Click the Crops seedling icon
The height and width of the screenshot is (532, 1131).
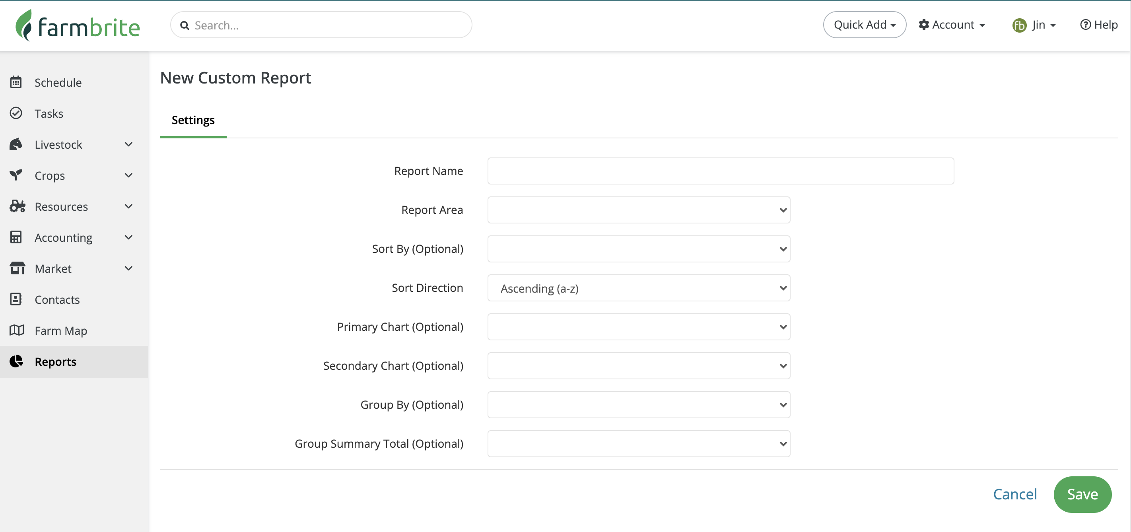pyautogui.click(x=16, y=175)
